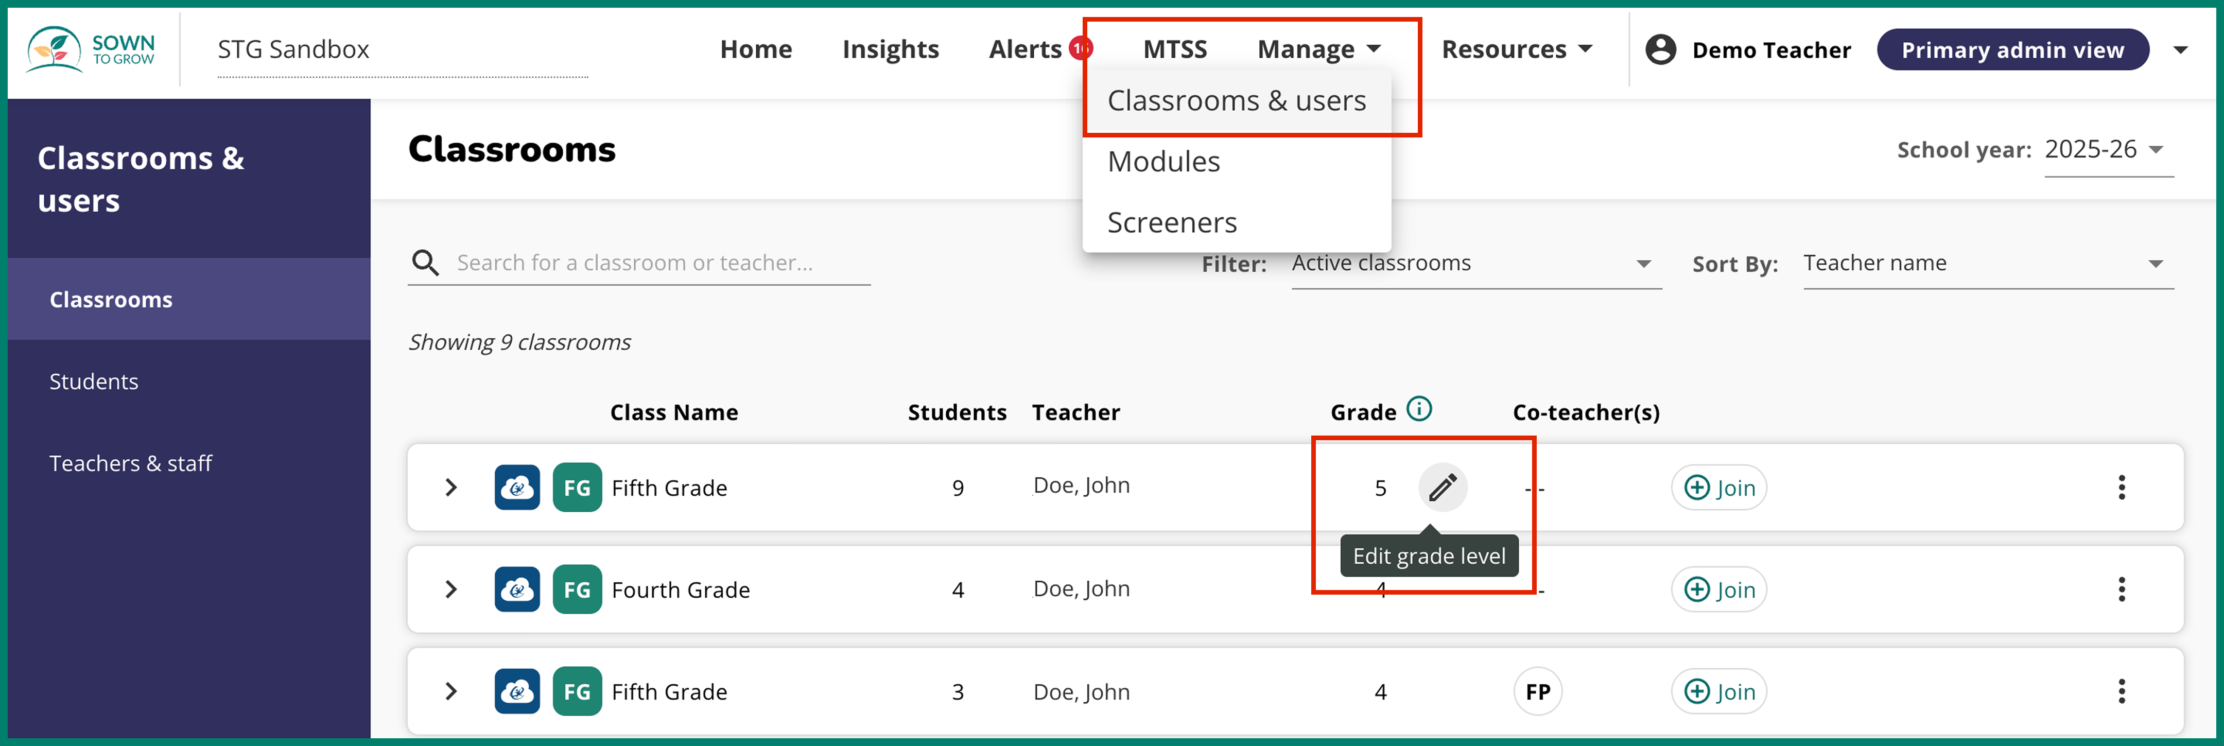Select Modules from the Manage menu
2224x746 pixels.
1163,162
